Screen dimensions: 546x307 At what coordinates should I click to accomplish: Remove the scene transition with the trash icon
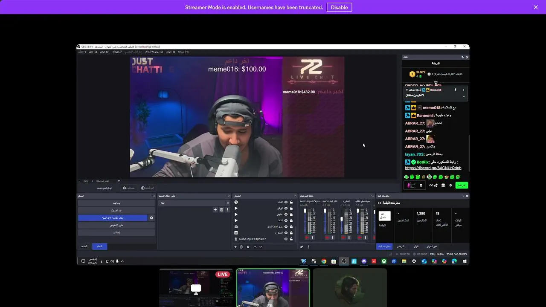221,209
